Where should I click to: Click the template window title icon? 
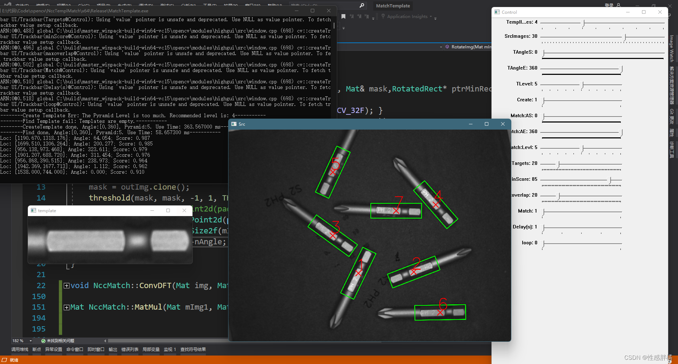point(33,210)
